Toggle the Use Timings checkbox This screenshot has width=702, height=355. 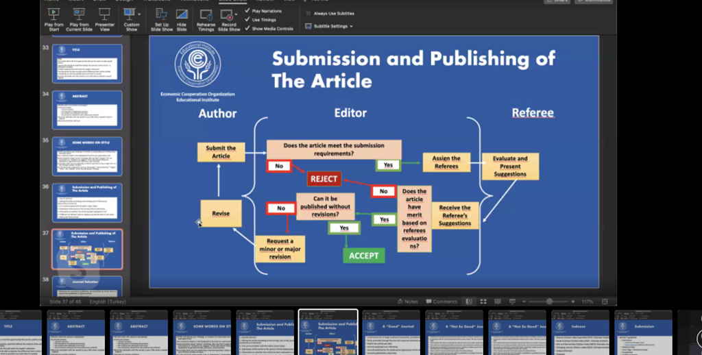(247, 19)
